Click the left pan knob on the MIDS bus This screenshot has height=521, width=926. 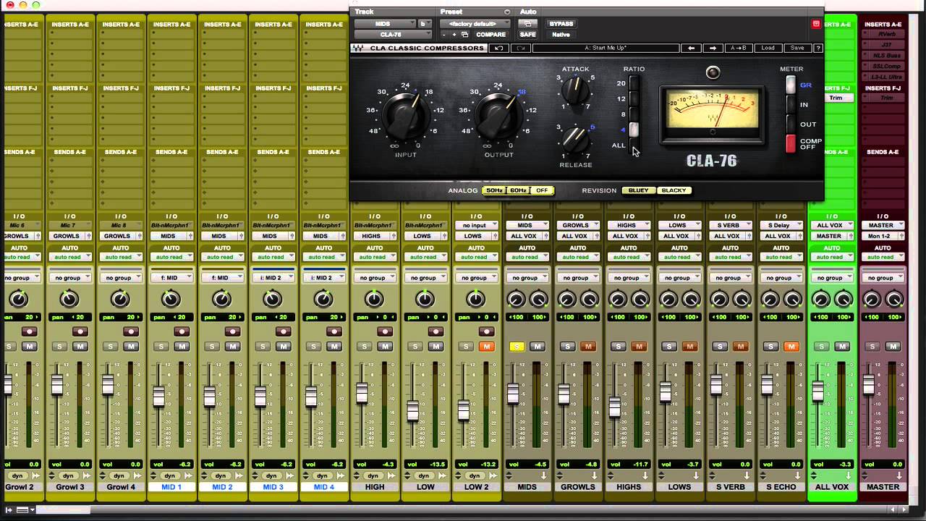point(516,300)
